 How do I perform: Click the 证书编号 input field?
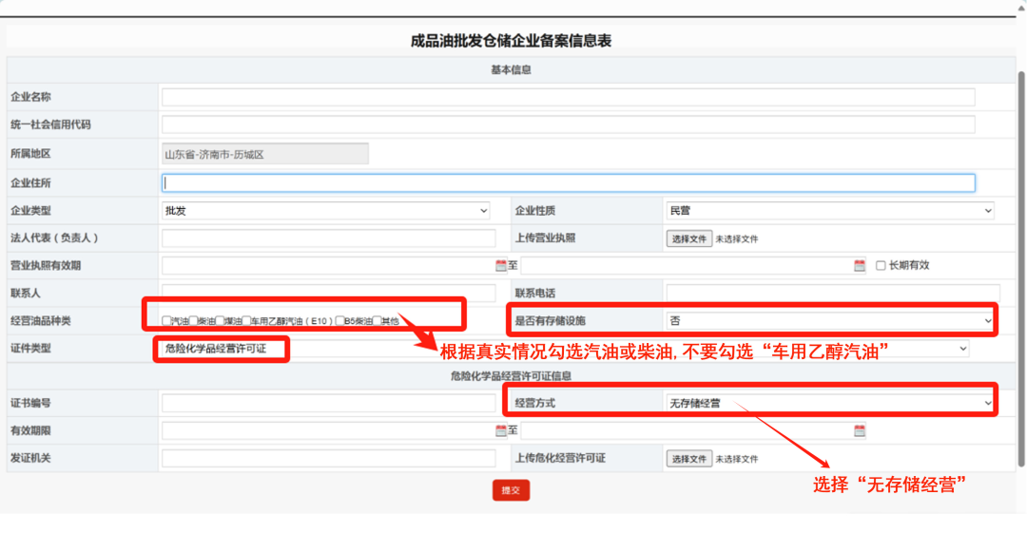tap(328, 404)
